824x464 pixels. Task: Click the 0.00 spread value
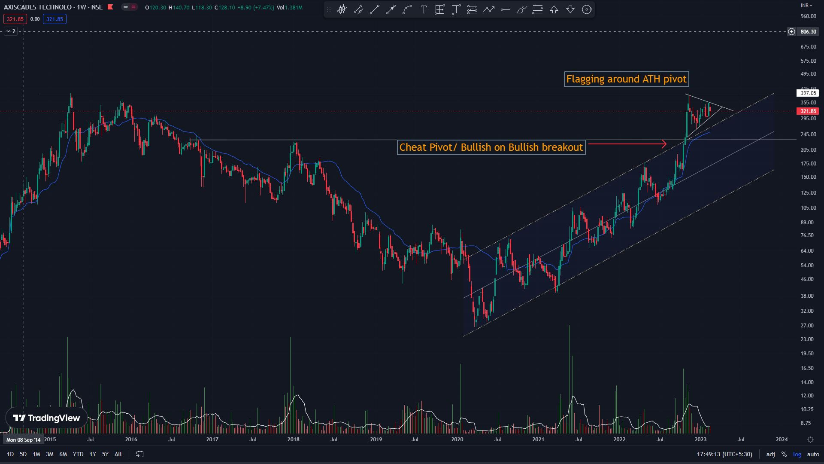(35, 19)
